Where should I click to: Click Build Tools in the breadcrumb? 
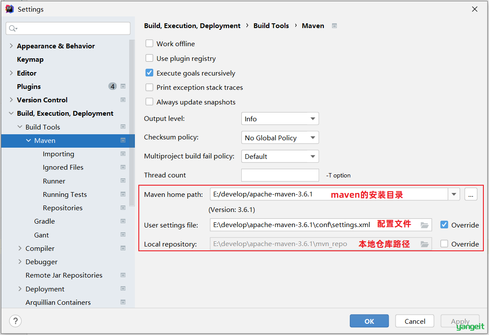tap(272, 26)
